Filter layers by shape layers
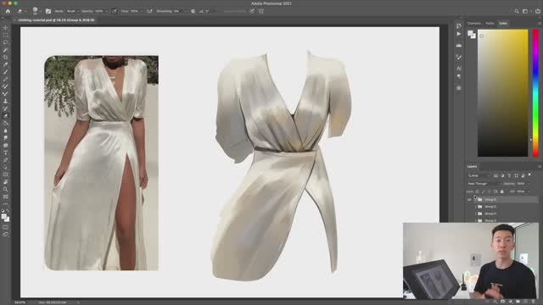 pyautogui.click(x=516, y=175)
